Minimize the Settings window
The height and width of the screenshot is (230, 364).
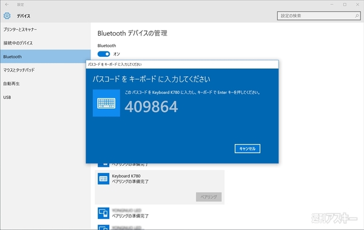[332, 4]
